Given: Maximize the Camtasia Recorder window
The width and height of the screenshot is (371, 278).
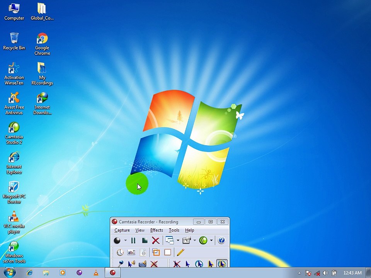Looking at the screenshot, I should point(211,222).
